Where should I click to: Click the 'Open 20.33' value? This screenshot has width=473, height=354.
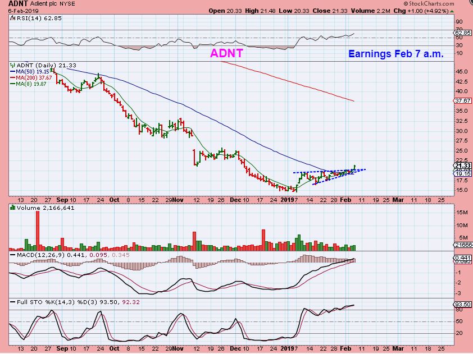pos(225,11)
